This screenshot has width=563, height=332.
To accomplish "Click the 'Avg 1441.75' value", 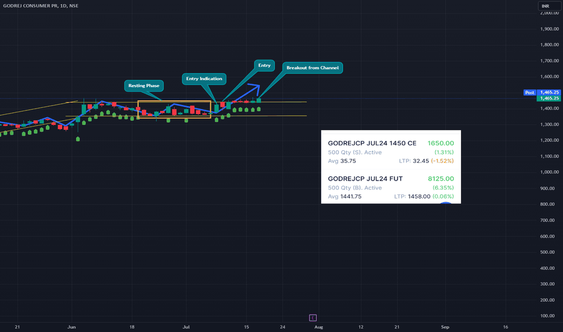I will pyautogui.click(x=345, y=196).
